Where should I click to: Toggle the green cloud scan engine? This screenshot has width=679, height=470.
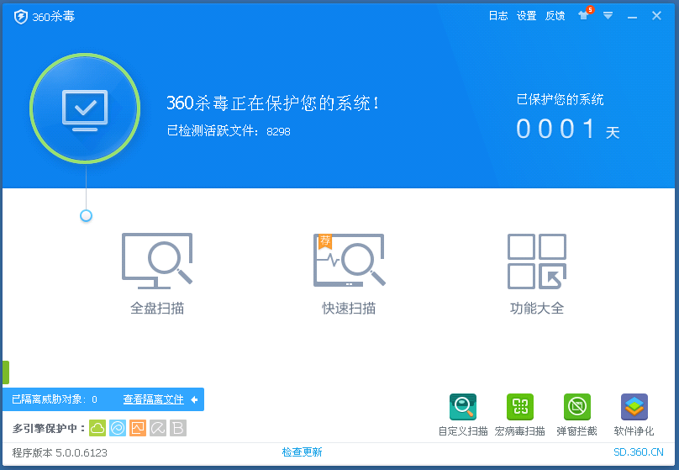[97, 428]
